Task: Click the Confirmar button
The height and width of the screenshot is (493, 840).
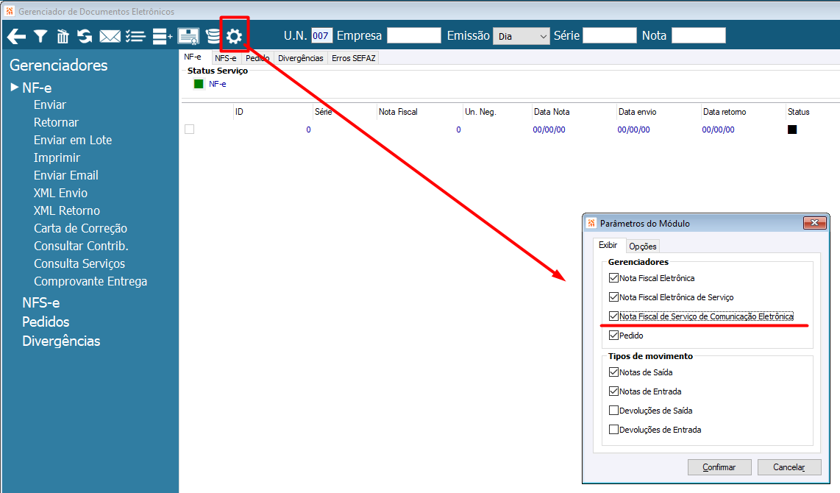Action: (719, 467)
